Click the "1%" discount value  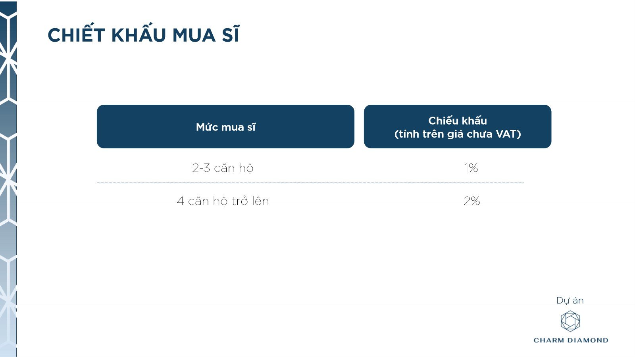(471, 168)
